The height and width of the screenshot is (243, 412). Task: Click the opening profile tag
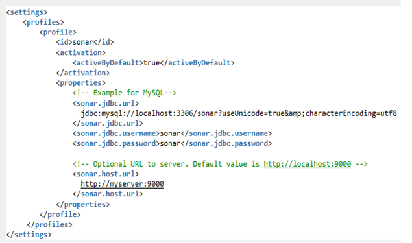(58, 32)
